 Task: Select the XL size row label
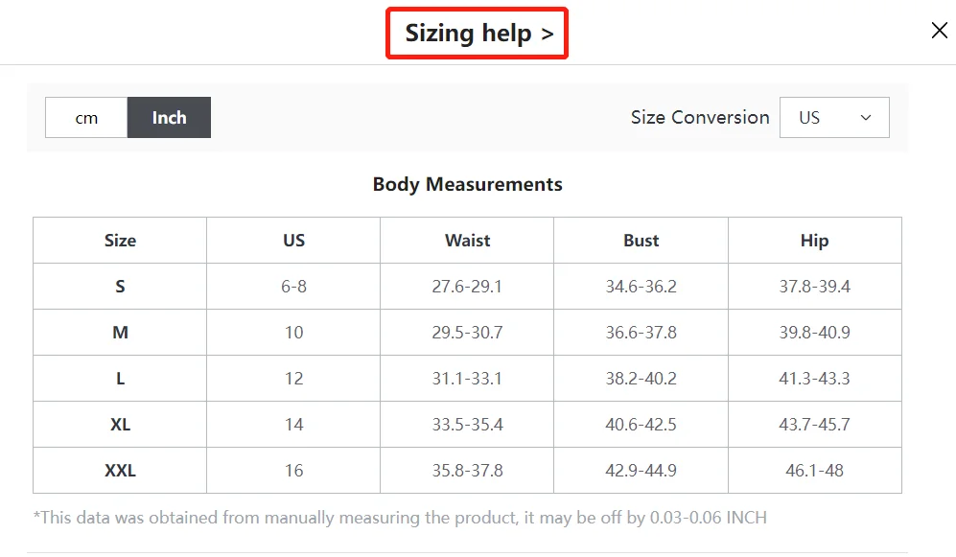pos(120,425)
